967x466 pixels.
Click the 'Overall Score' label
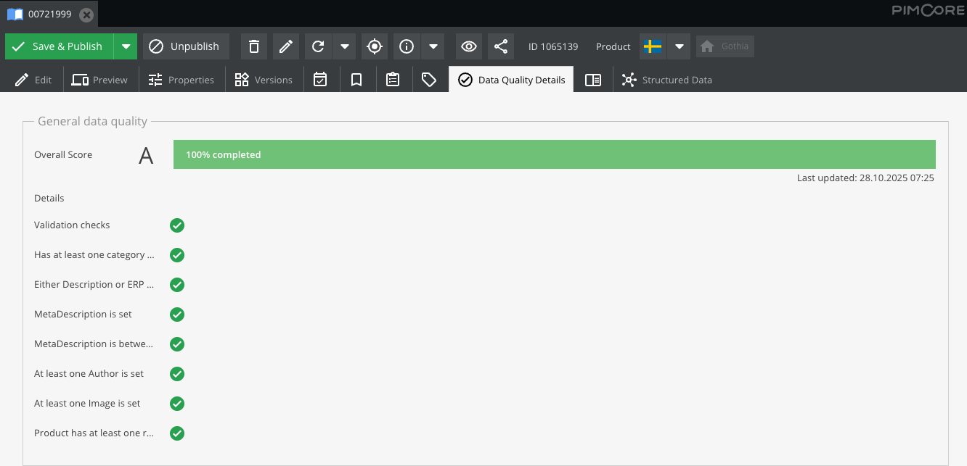click(63, 154)
